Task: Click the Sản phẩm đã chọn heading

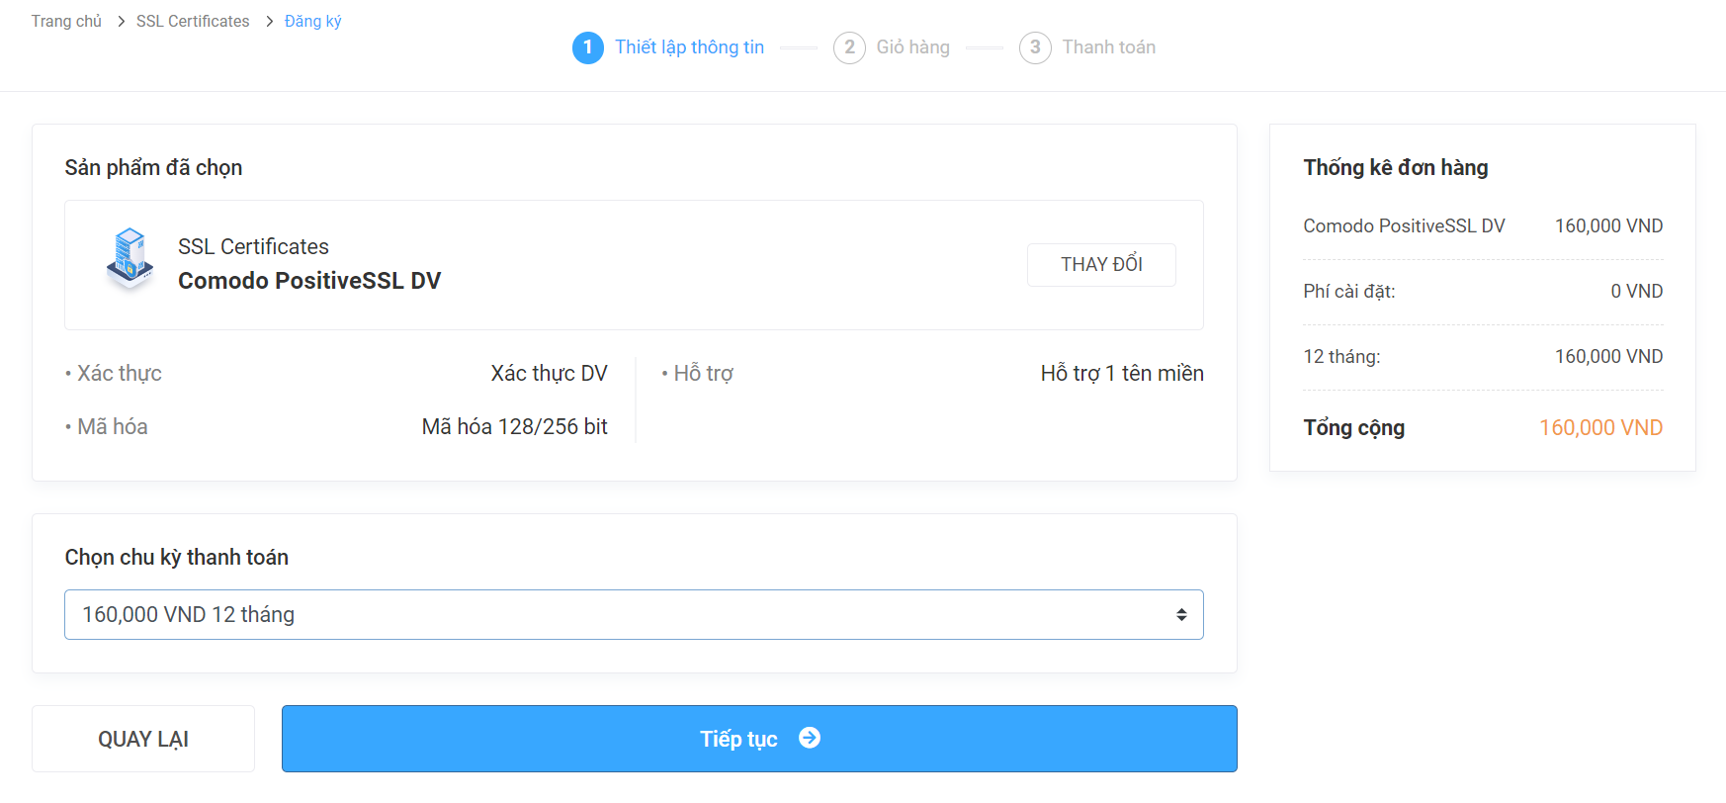Action: (153, 168)
